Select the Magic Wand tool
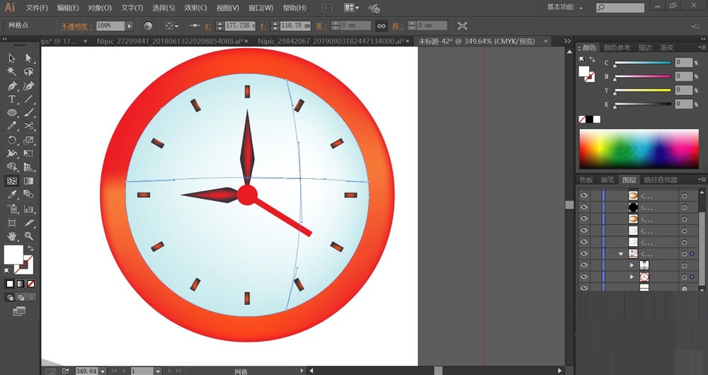 click(x=12, y=71)
